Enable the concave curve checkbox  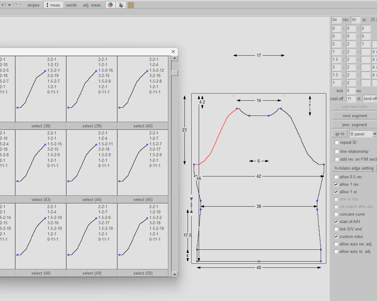(336, 214)
